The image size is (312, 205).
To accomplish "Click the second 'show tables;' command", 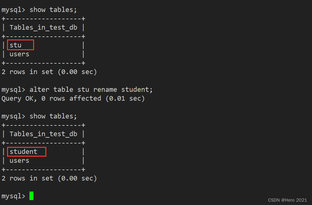I will click(x=53, y=116).
